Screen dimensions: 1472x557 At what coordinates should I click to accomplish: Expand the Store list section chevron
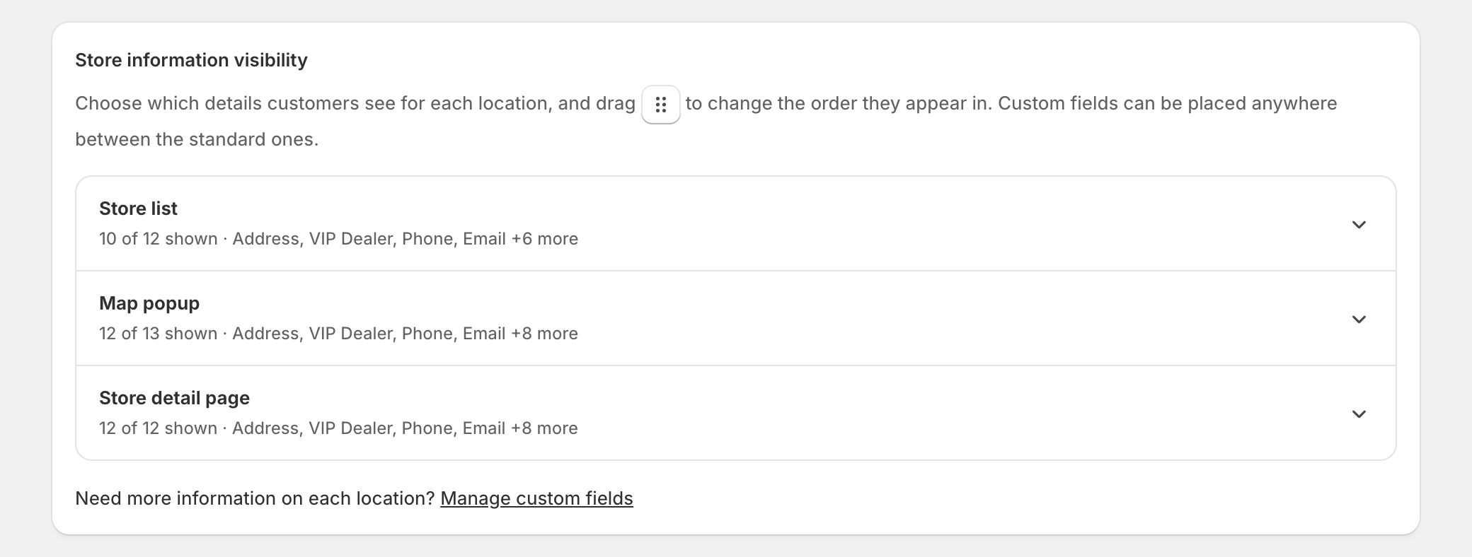tap(1359, 225)
